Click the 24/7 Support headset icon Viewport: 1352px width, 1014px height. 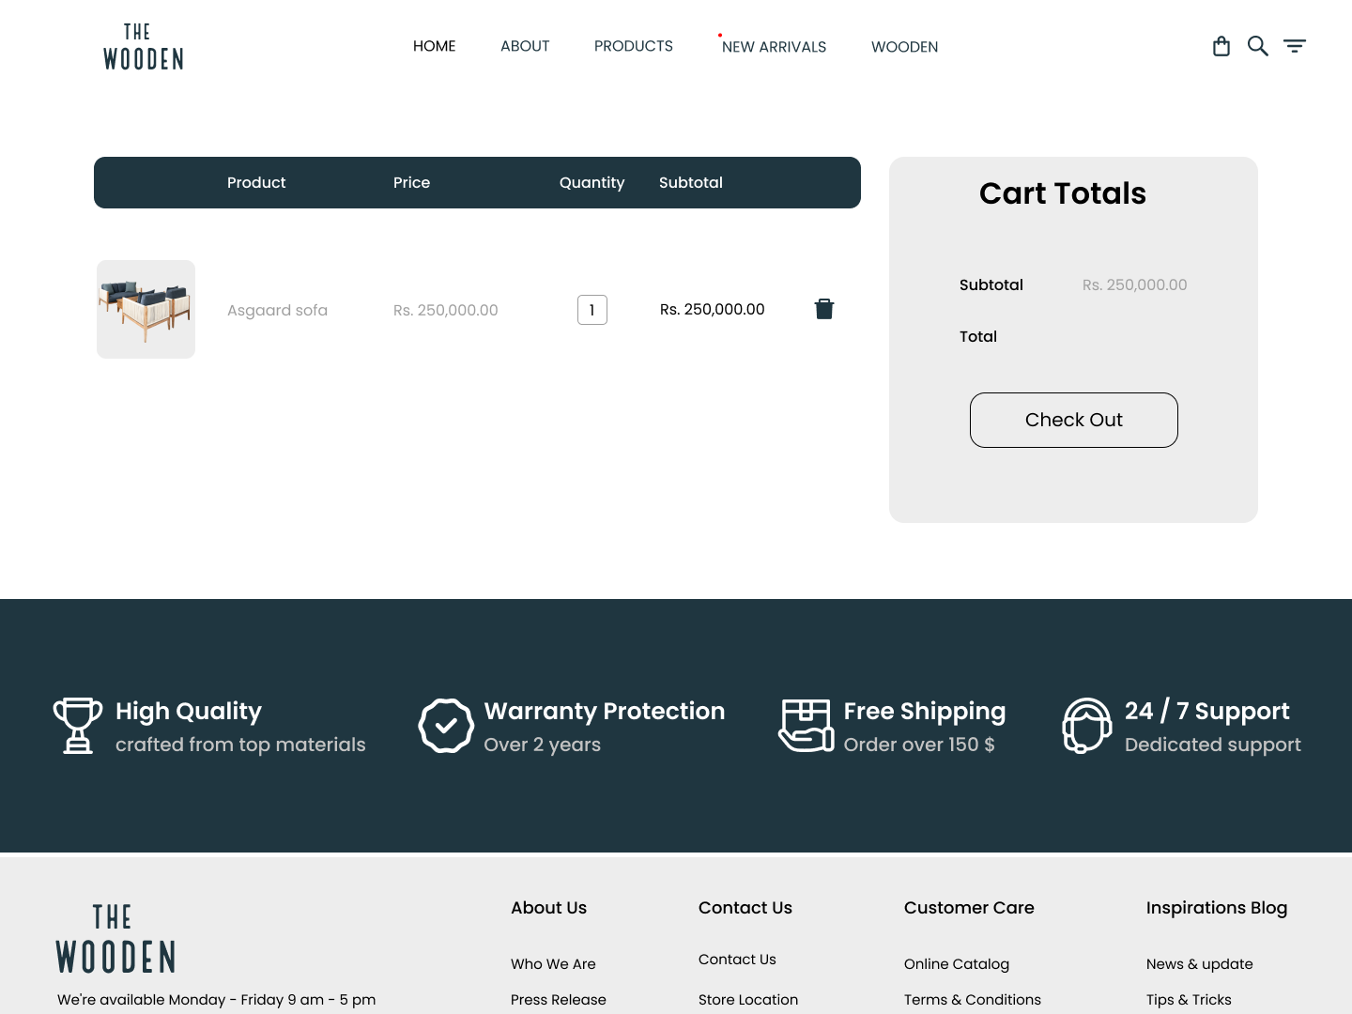[1086, 725]
